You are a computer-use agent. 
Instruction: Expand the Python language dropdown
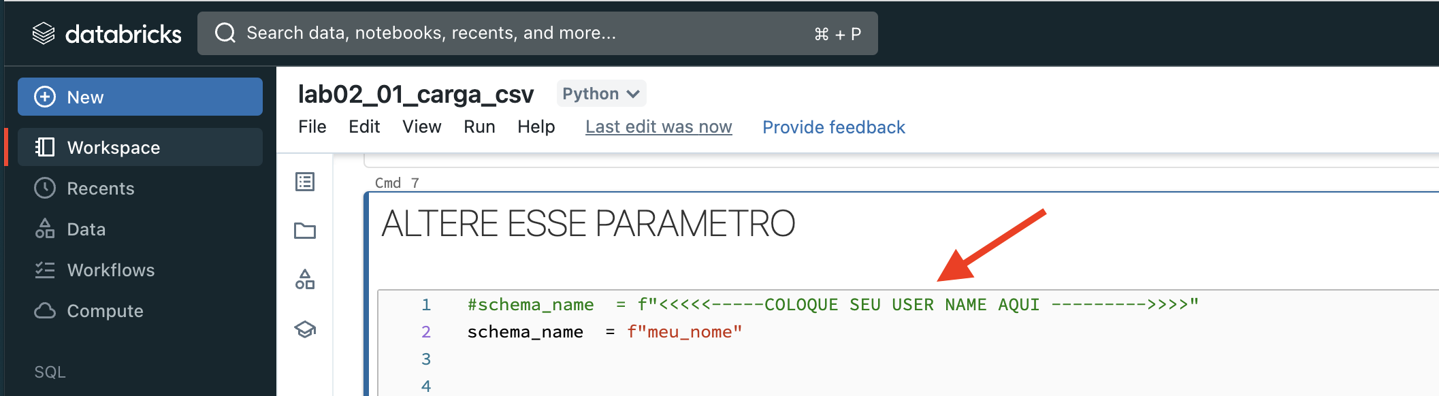tap(601, 94)
